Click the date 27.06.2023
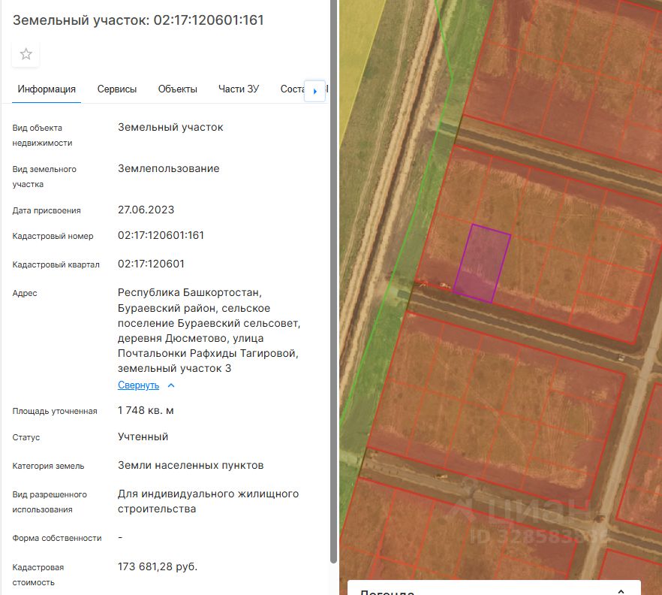This screenshot has width=662, height=595. 146,210
